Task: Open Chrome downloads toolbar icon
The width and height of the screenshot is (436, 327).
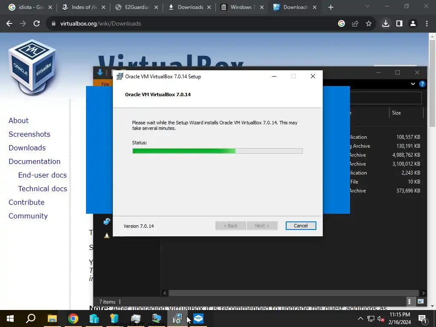Action: [386, 24]
